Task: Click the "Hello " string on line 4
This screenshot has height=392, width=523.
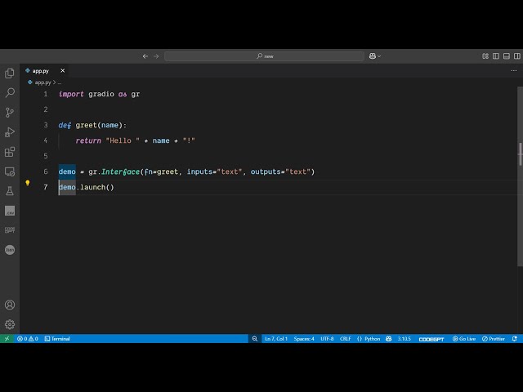Action: click(x=123, y=140)
